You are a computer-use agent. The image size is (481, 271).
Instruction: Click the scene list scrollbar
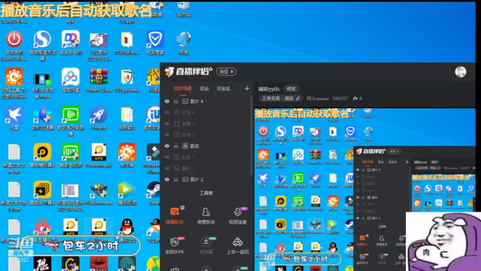click(x=251, y=135)
